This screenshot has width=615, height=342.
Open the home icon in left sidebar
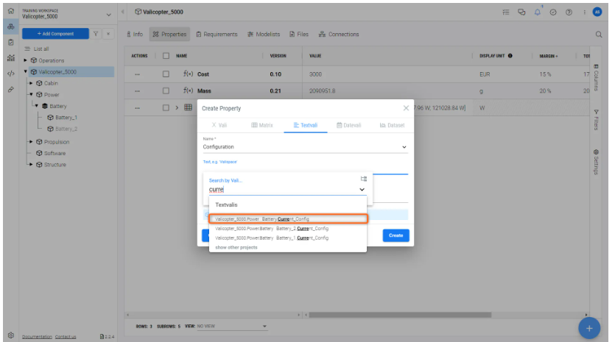[10, 10]
